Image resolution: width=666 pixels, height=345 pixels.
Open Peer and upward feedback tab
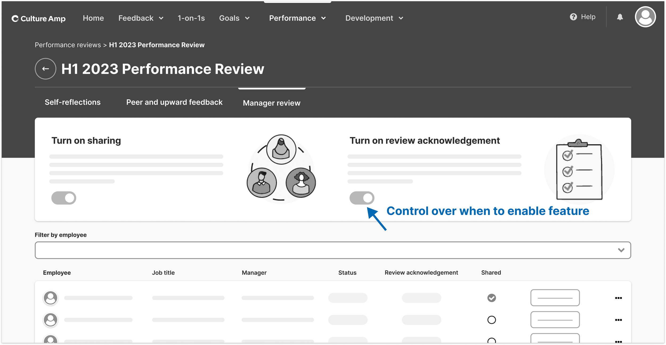tap(174, 102)
